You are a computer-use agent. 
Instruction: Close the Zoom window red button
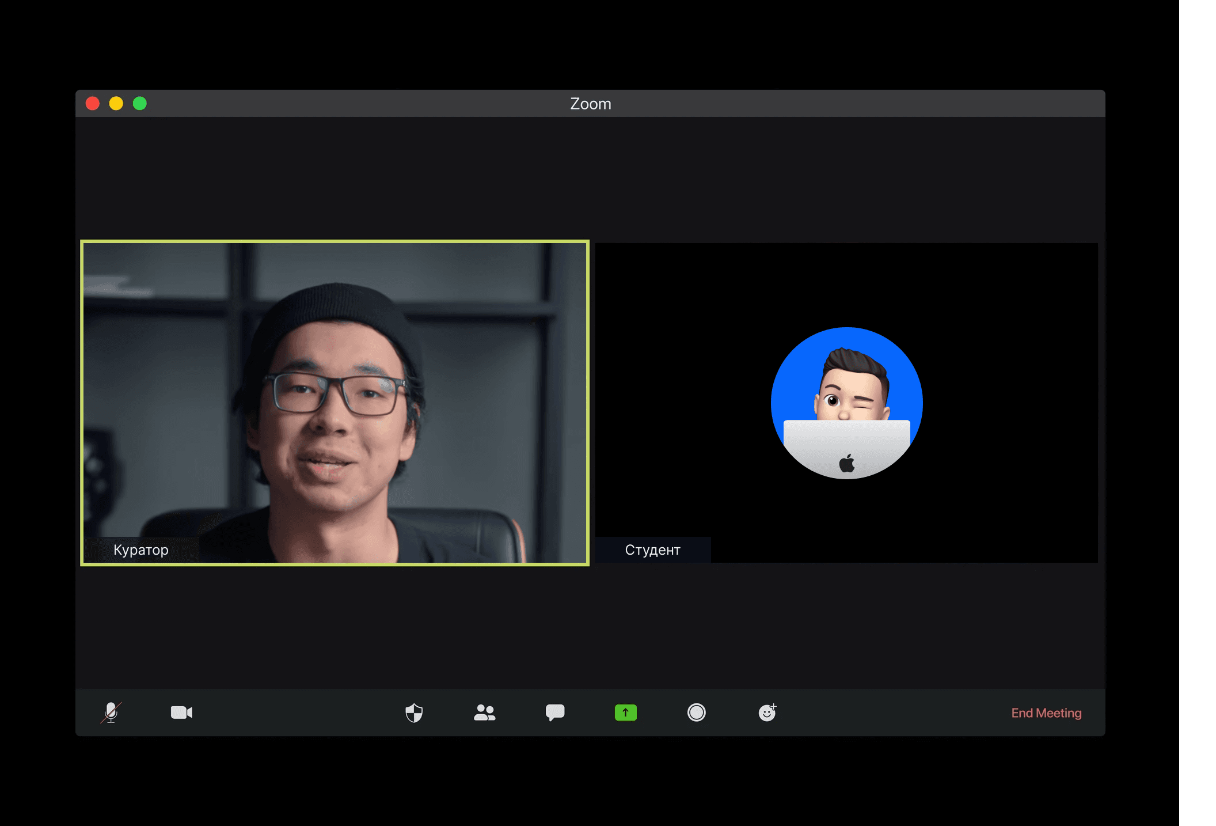coord(93,104)
